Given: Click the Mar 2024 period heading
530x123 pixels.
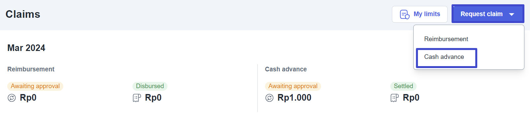Looking at the screenshot, I should click(26, 48).
